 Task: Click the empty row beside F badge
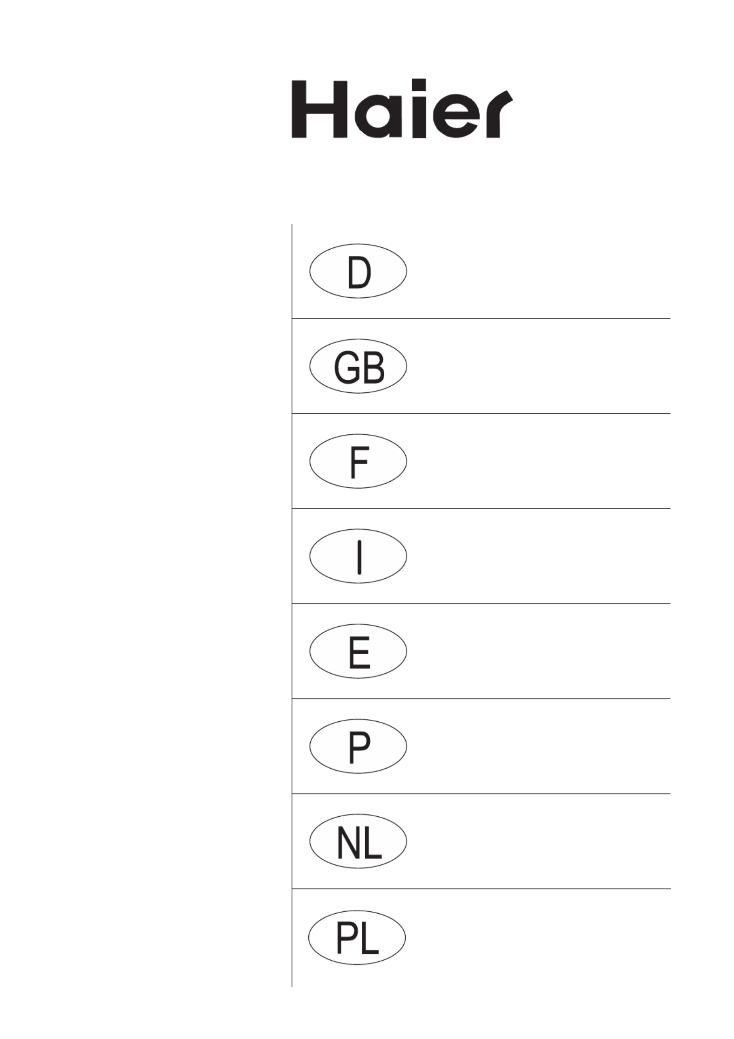(x=539, y=461)
